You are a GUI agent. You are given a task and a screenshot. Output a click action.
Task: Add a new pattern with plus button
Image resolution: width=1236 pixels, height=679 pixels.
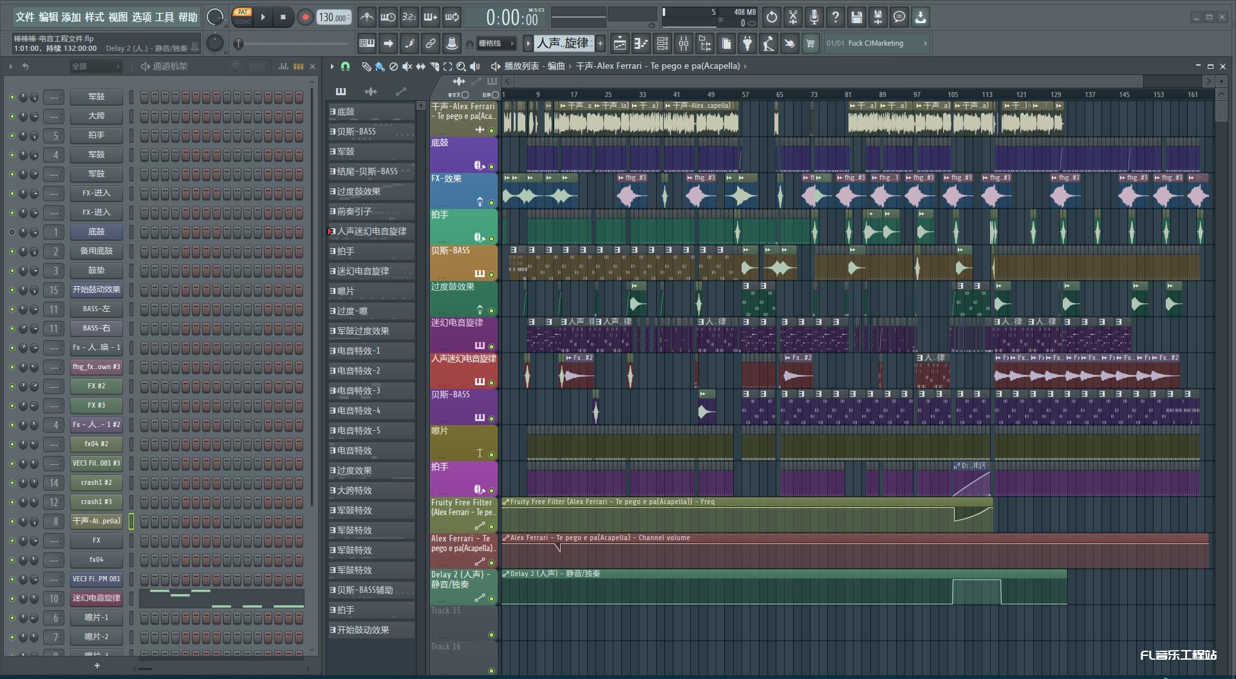[x=600, y=44]
